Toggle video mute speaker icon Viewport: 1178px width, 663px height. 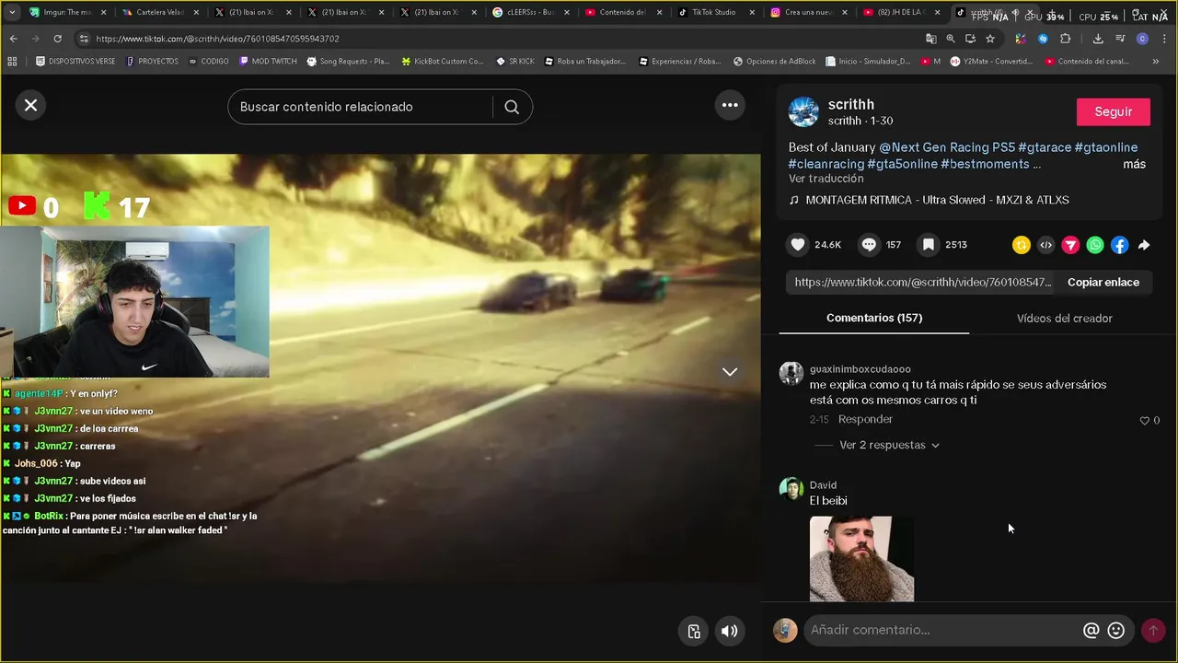729,631
